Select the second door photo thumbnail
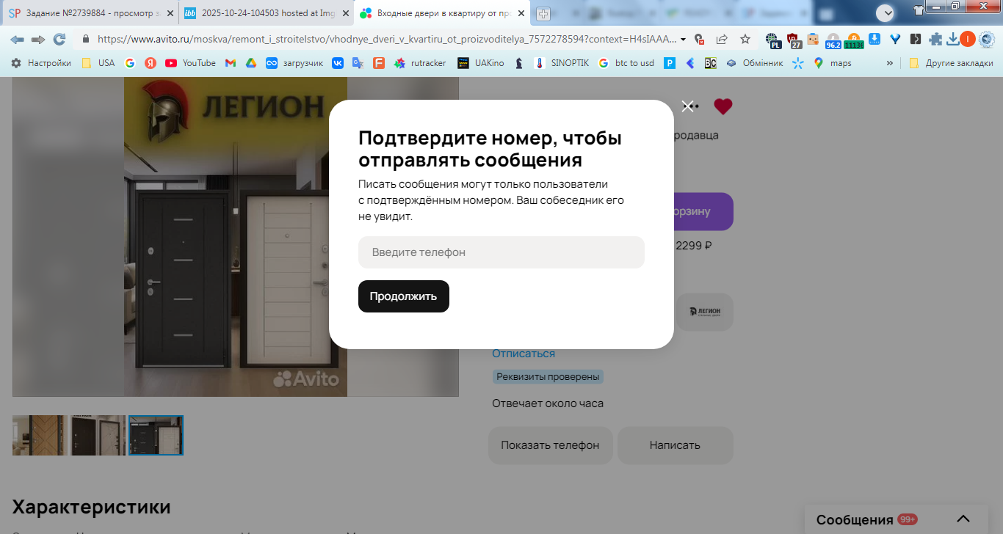This screenshot has width=1003, height=534. click(x=98, y=436)
